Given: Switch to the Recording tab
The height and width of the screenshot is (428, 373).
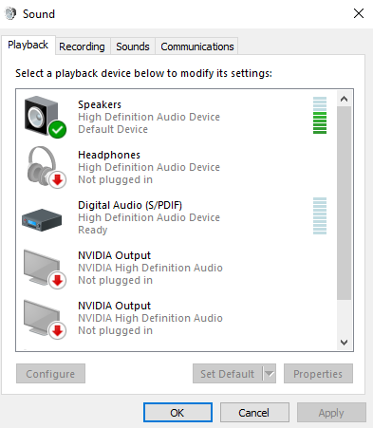Looking at the screenshot, I should [83, 47].
